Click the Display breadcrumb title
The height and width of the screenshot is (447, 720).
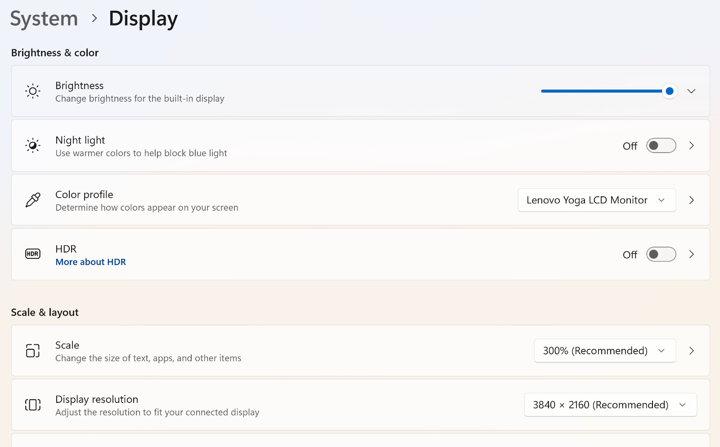[143, 18]
